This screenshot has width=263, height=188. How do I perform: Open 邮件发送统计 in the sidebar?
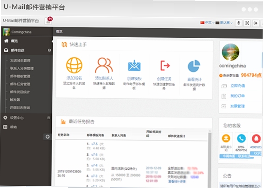[x=20, y=92]
